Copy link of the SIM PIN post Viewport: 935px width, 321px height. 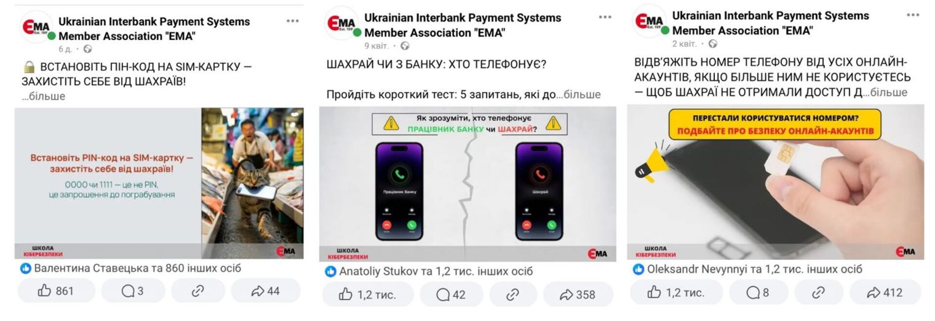(x=198, y=291)
